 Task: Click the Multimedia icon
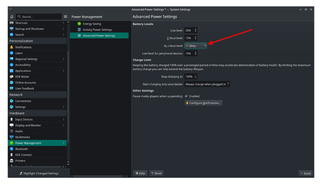tap(12, 137)
